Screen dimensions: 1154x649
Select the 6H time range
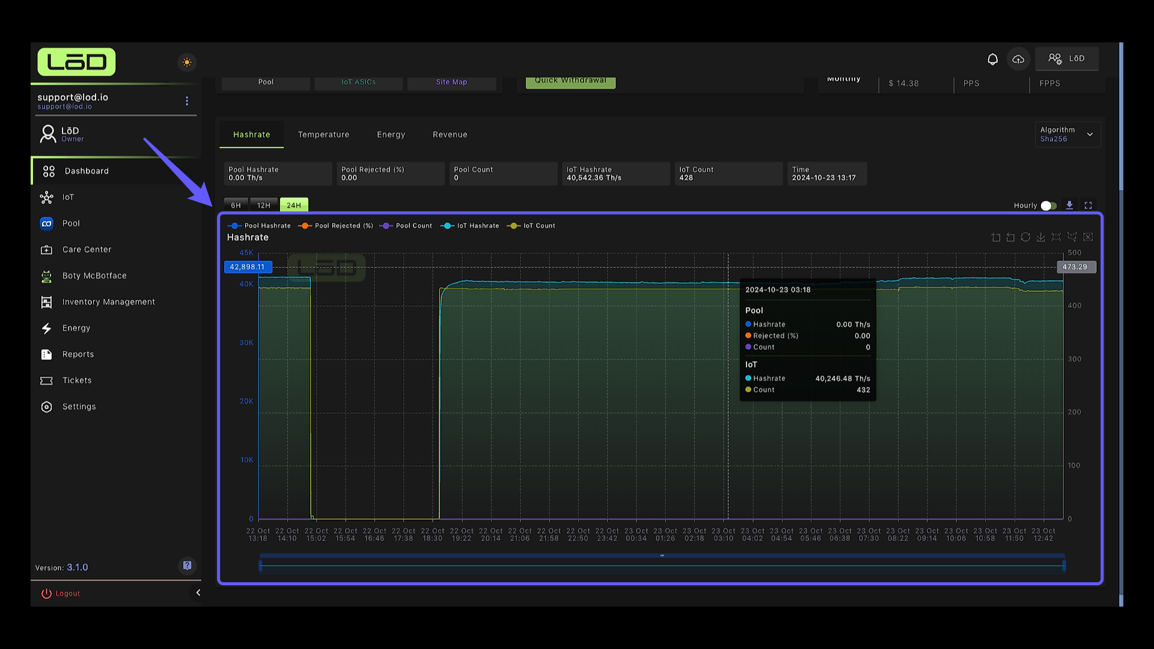click(x=236, y=205)
